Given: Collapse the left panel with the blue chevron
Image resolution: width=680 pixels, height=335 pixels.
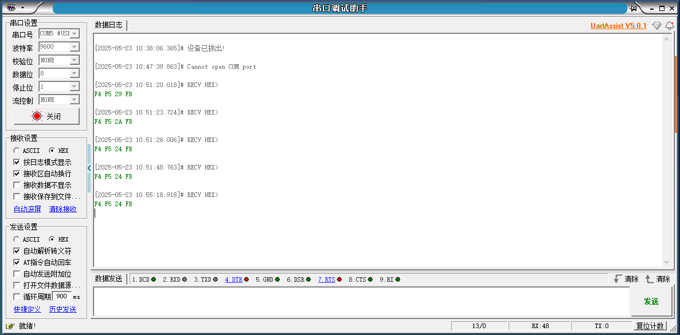Looking at the screenshot, I should click(x=89, y=168).
